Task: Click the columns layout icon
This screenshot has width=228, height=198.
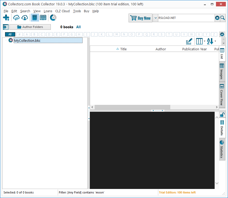Action: point(199,41)
